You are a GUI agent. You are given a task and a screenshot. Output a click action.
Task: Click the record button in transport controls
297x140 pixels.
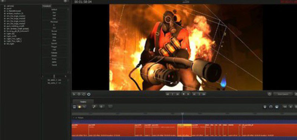click(183, 94)
